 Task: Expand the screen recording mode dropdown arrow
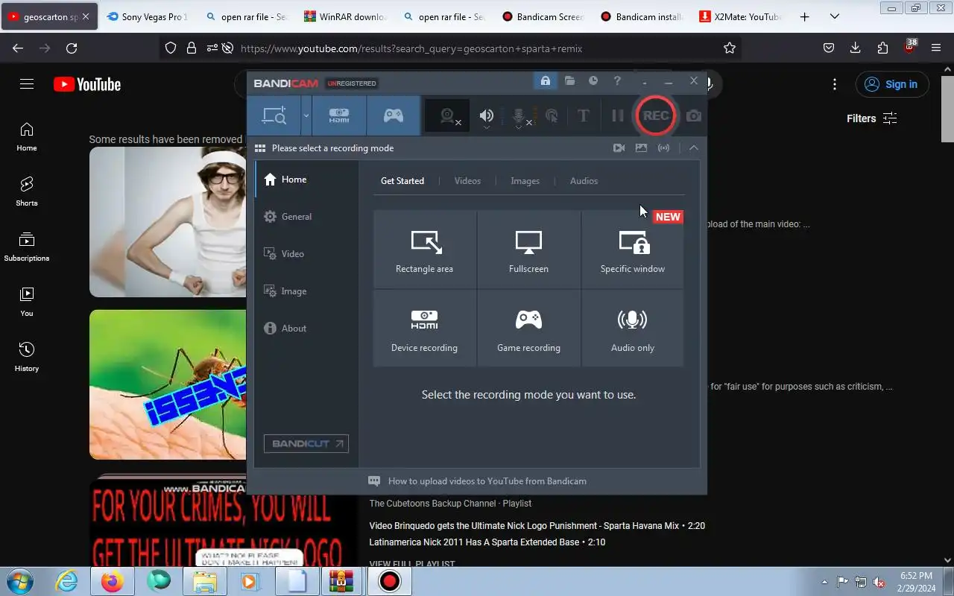click(306, 115)
